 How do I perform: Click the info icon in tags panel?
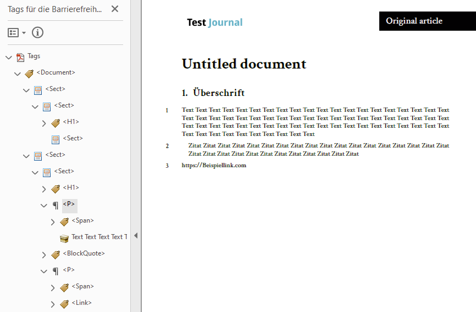pyautogui.click(x=37, y=32)
